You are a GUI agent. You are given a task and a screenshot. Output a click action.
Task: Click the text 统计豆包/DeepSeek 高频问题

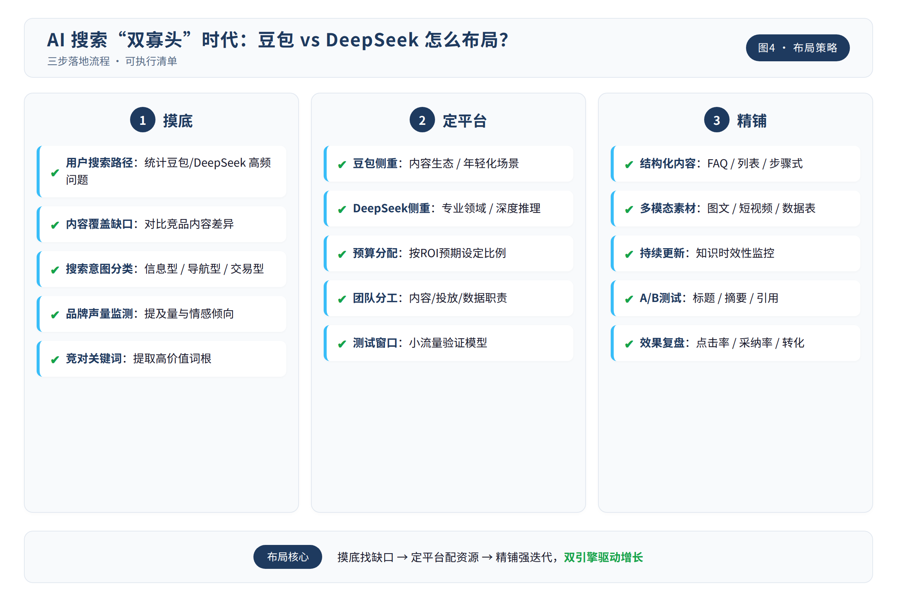(x=169, y=171)
